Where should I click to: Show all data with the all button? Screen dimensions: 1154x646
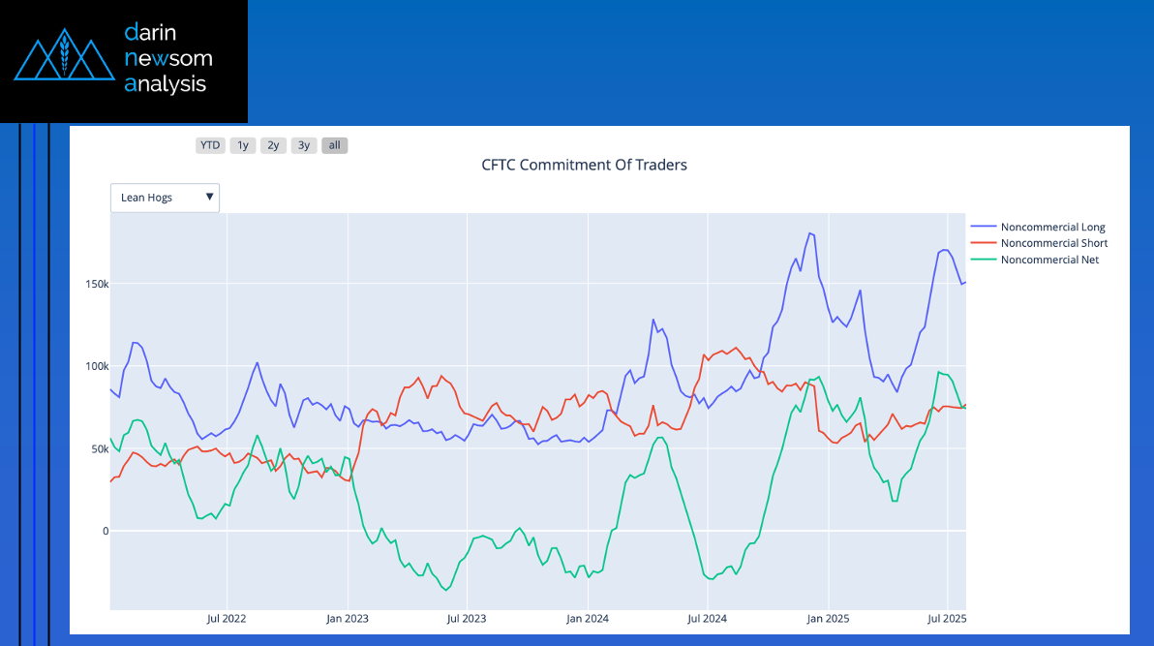point(334,145)
